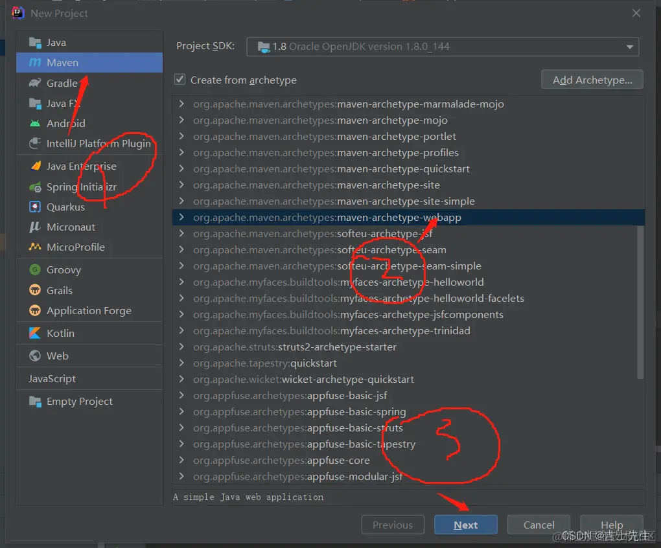Select Maven project type
Screen dimensions: 661x548
tap(89, 62)
